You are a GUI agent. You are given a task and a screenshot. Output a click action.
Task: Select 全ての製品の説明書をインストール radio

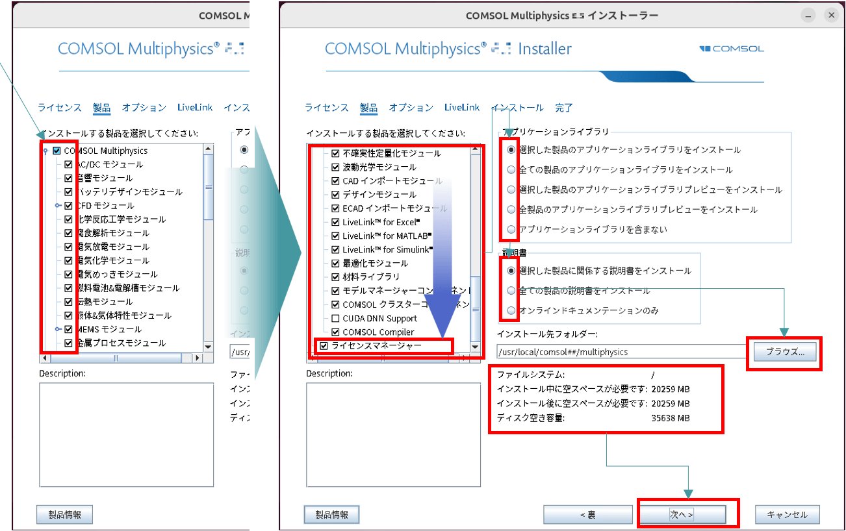click(511, 290)
